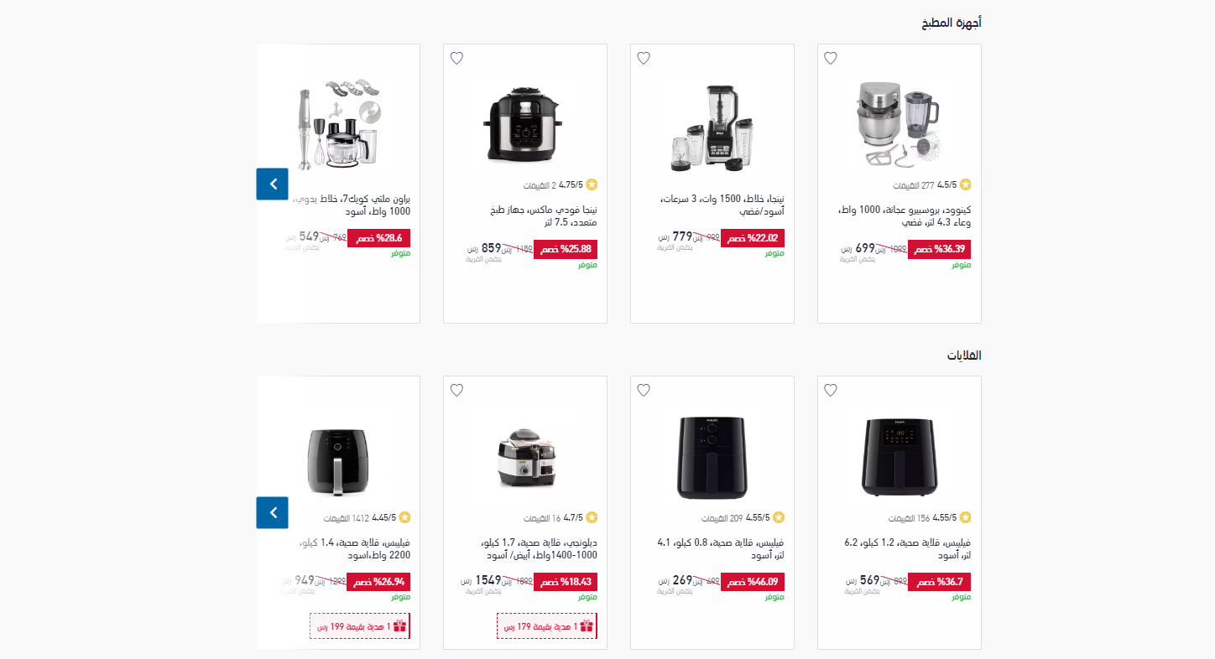Click 46.09% discount badge on Philips fryer
This screenshot has width=1215, height=659.
[753, 581]
